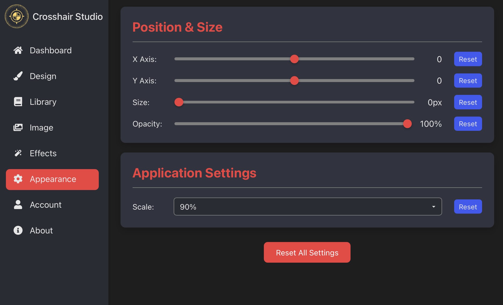Viewport: 503px width, 305px height.
Task: Click the Image panel icon
Action: [18, 127]
